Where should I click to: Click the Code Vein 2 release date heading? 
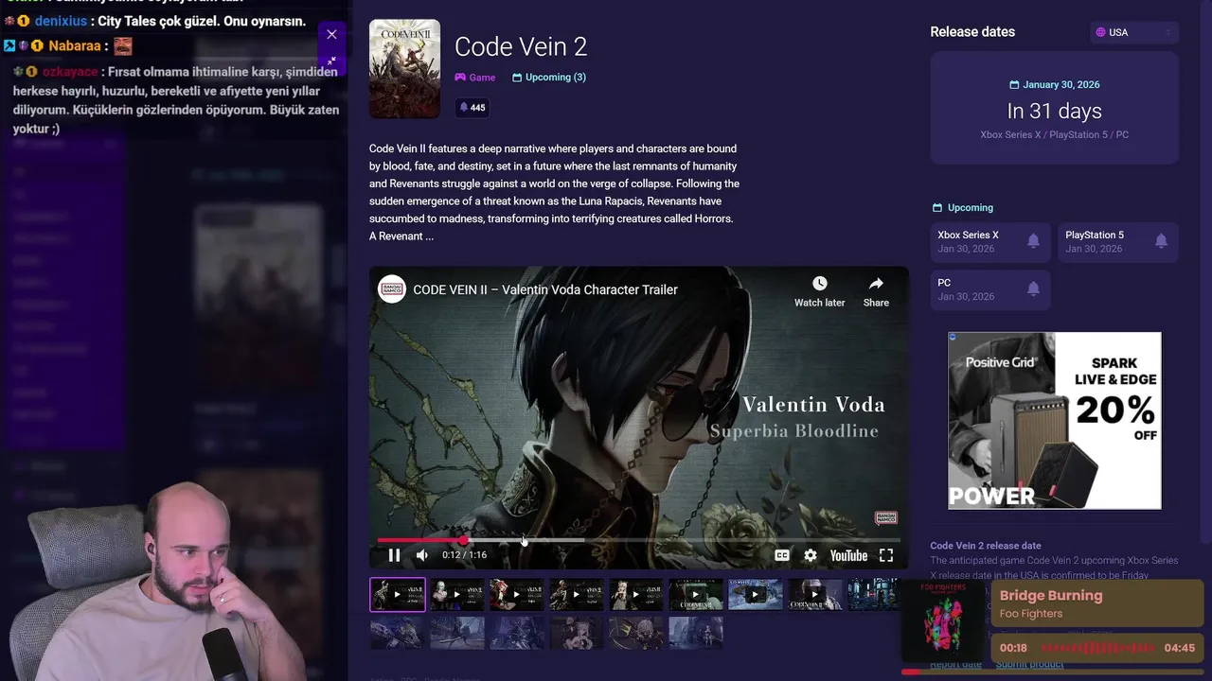coord(985,546)
